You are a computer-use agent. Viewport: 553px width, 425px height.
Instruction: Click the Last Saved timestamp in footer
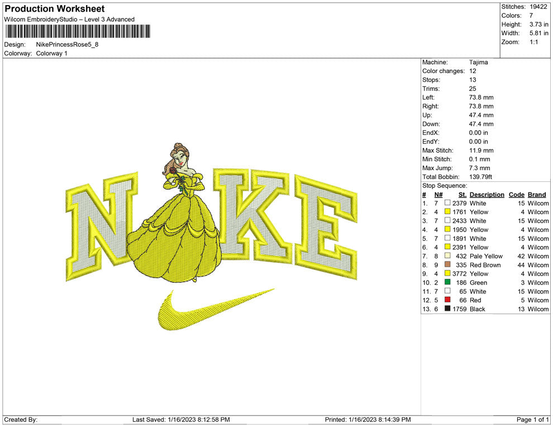click(x=181, y=419)
